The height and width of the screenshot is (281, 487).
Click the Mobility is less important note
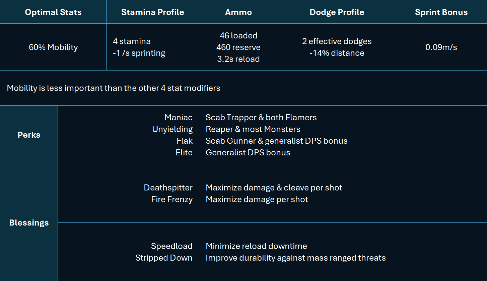pyautogui.click(x=114, y=88)
